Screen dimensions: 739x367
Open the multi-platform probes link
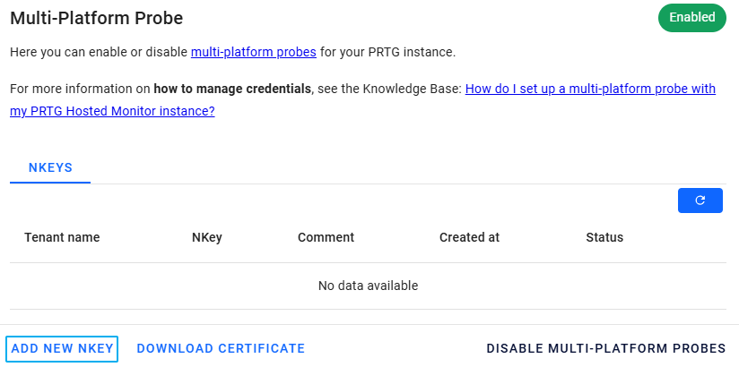[x=253, y=52]
